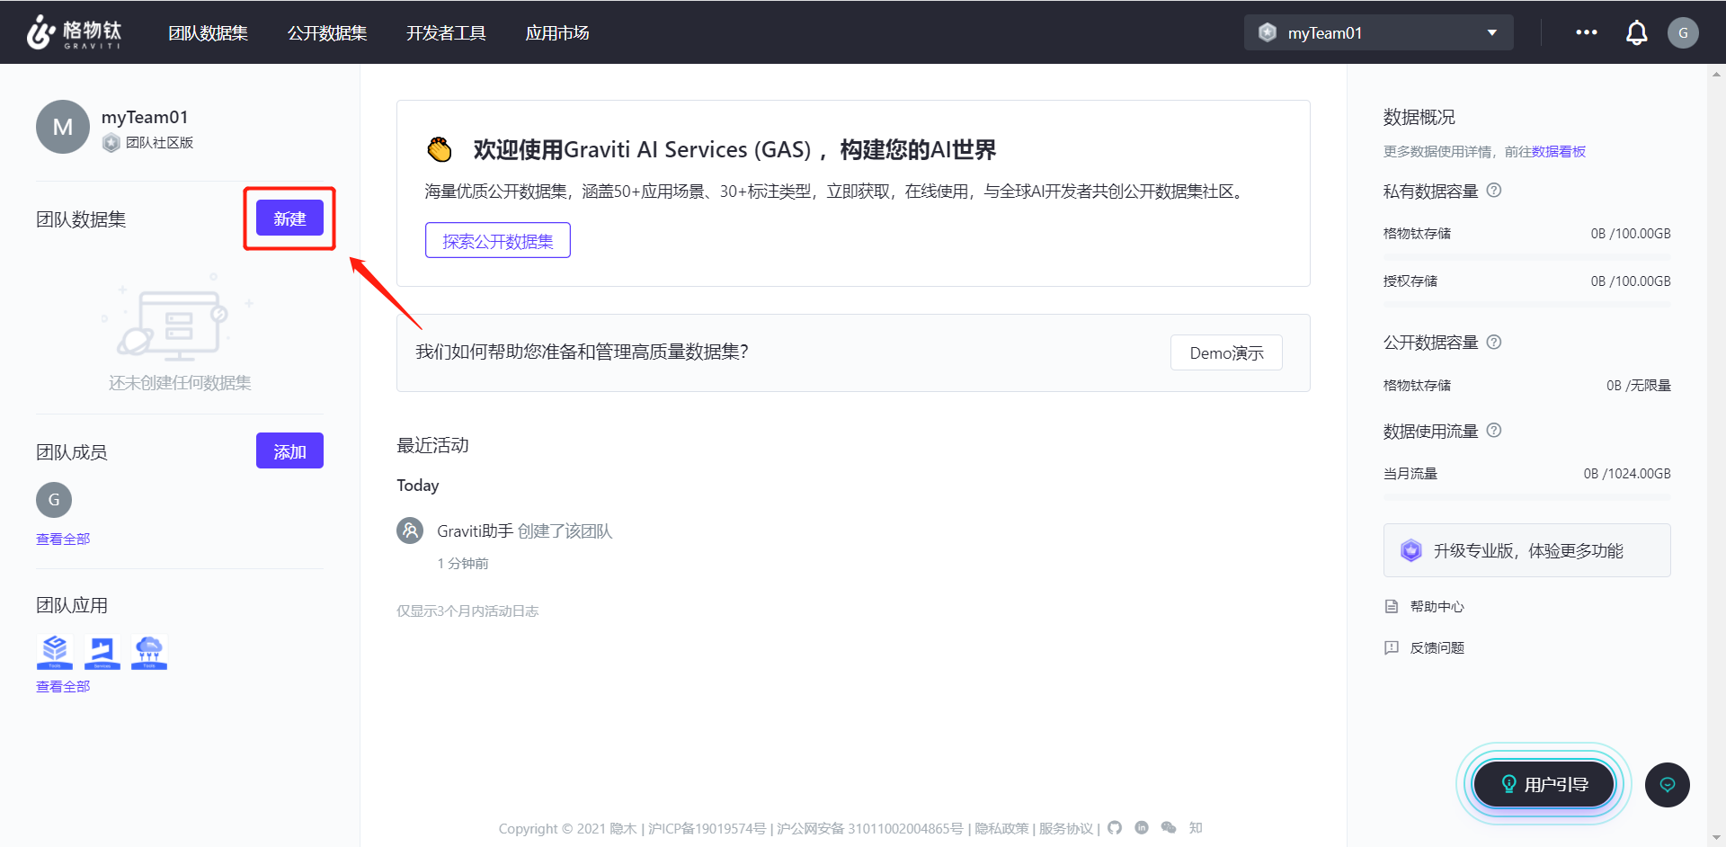Open the 服务协议 footer link

tap(1066, 828)
